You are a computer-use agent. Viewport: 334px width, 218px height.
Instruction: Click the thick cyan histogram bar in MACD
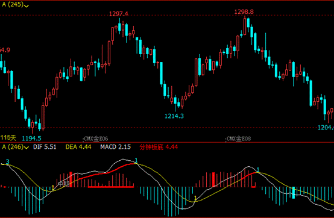[294, 193]
